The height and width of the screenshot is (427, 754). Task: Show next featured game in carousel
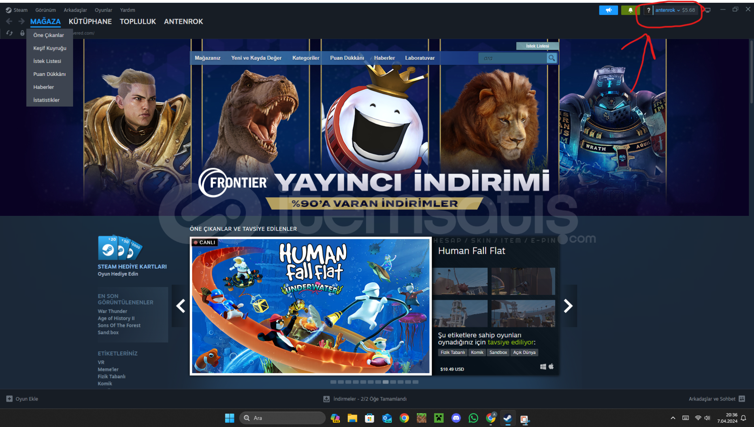pos(568,306)
